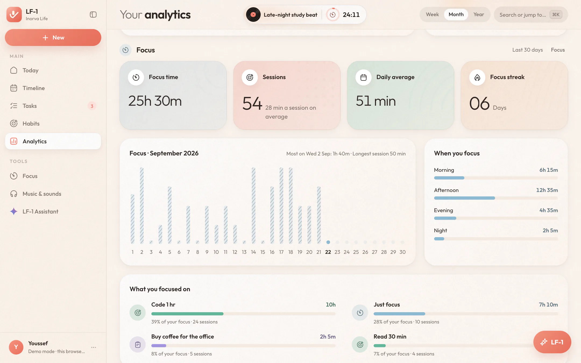Open the floating LF-1 assistant button
581x363 pixels.
pos(552,342)
